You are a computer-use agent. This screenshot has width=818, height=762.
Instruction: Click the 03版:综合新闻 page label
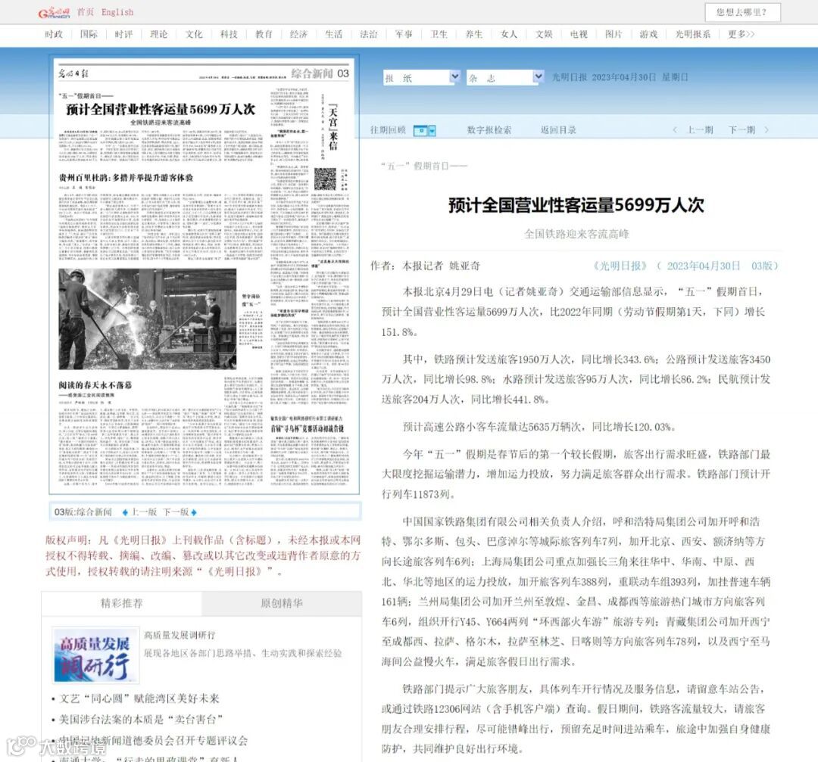point(83,512)
